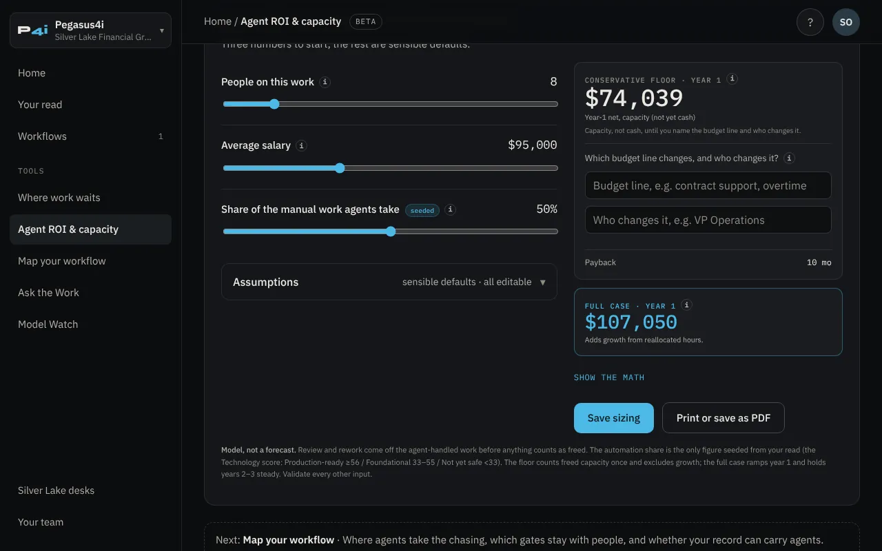Open the Pegasus4i organization switcher dropdown

pos(90,30)
